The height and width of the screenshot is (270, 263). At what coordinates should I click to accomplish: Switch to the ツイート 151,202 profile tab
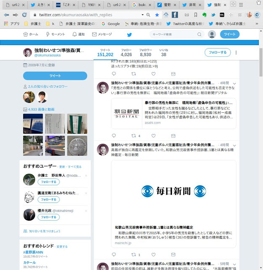[105, 53]
